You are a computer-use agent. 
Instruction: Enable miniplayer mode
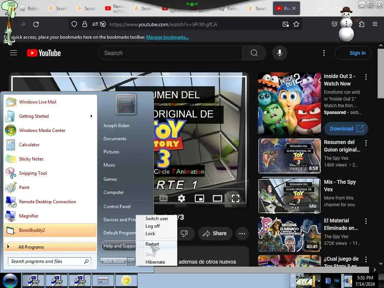[x=199, y=198]
